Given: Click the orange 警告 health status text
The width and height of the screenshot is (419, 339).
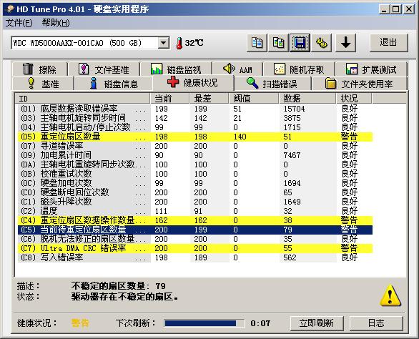Looking at the screenshot, I should coord(80,323).
